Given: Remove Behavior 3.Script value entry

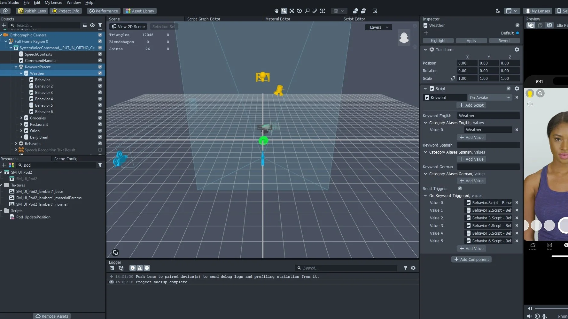Looking at the screenshot, I should tap(517, 218).
